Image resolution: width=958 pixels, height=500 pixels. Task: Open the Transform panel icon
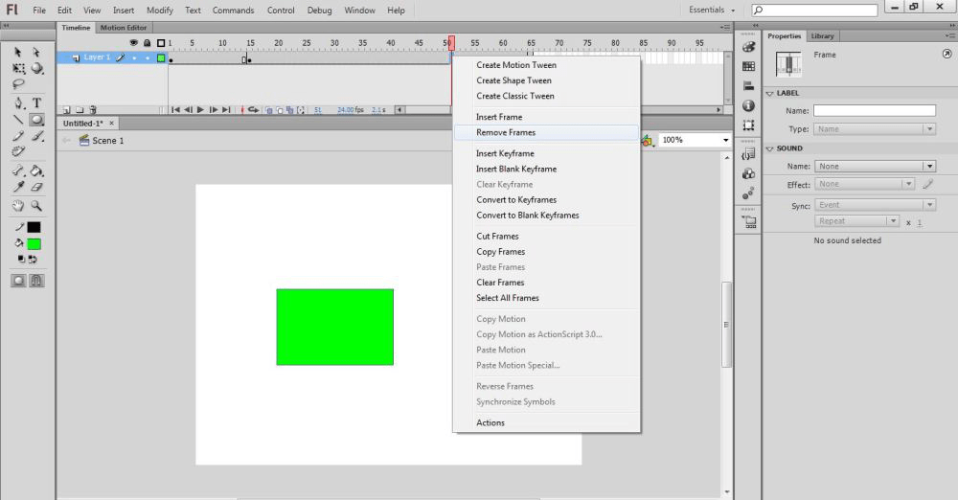(748, 125)
